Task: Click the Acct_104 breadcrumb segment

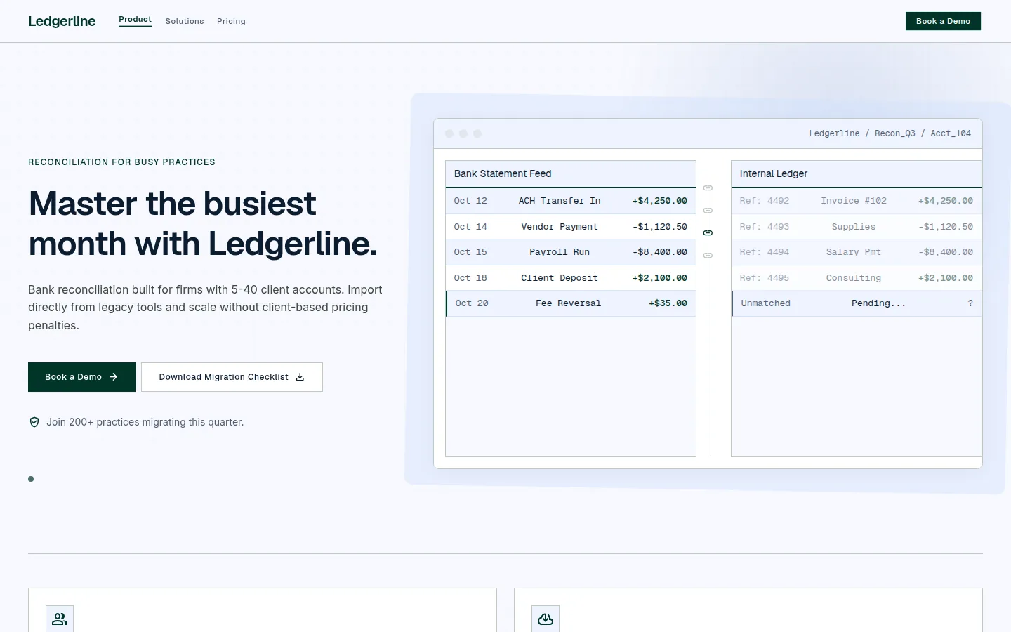Action: (951, 133)
